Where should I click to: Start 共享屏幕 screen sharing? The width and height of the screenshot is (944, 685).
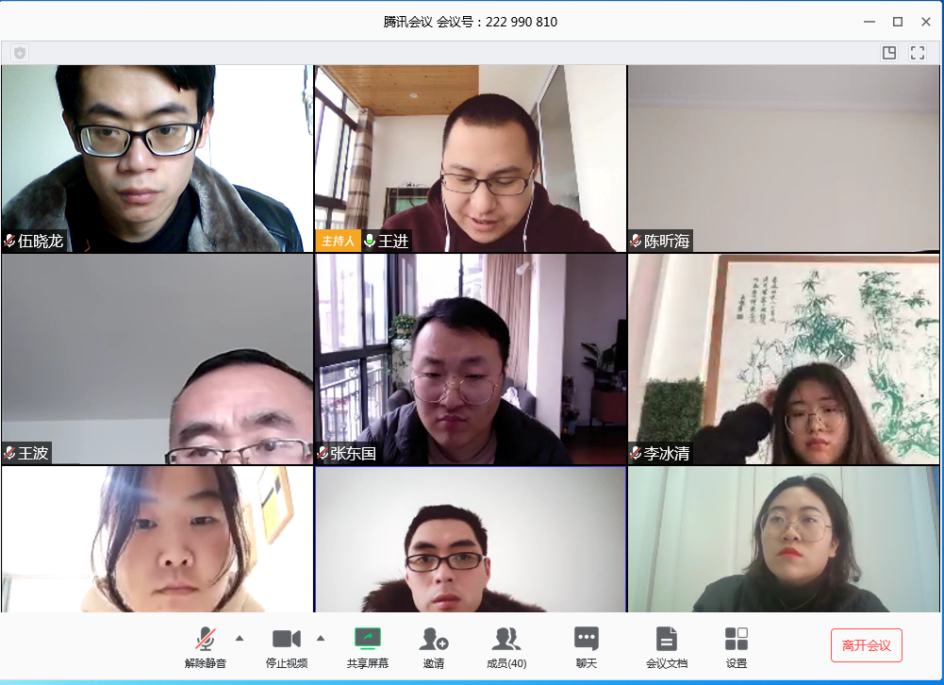tap(367, 647)
